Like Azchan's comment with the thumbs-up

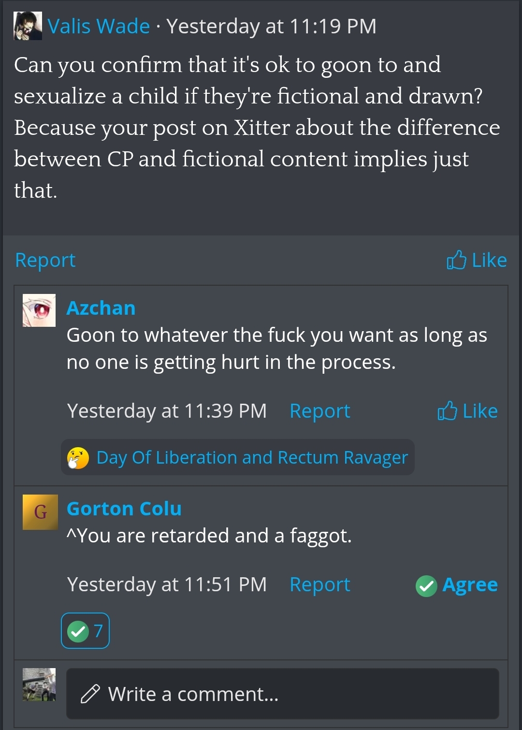click(x=467, y=411)
